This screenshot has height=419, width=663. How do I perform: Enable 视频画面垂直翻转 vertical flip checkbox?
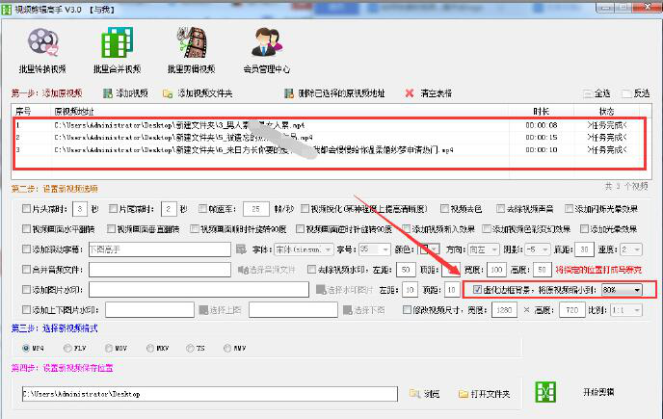point(111,228)
